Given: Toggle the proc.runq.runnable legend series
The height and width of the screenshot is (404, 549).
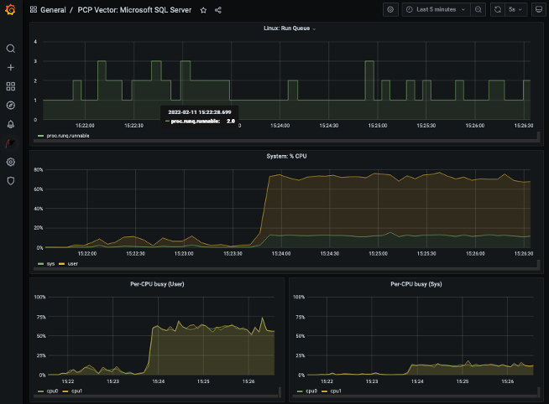Looking at the screenshot, I should coord(67,135).
